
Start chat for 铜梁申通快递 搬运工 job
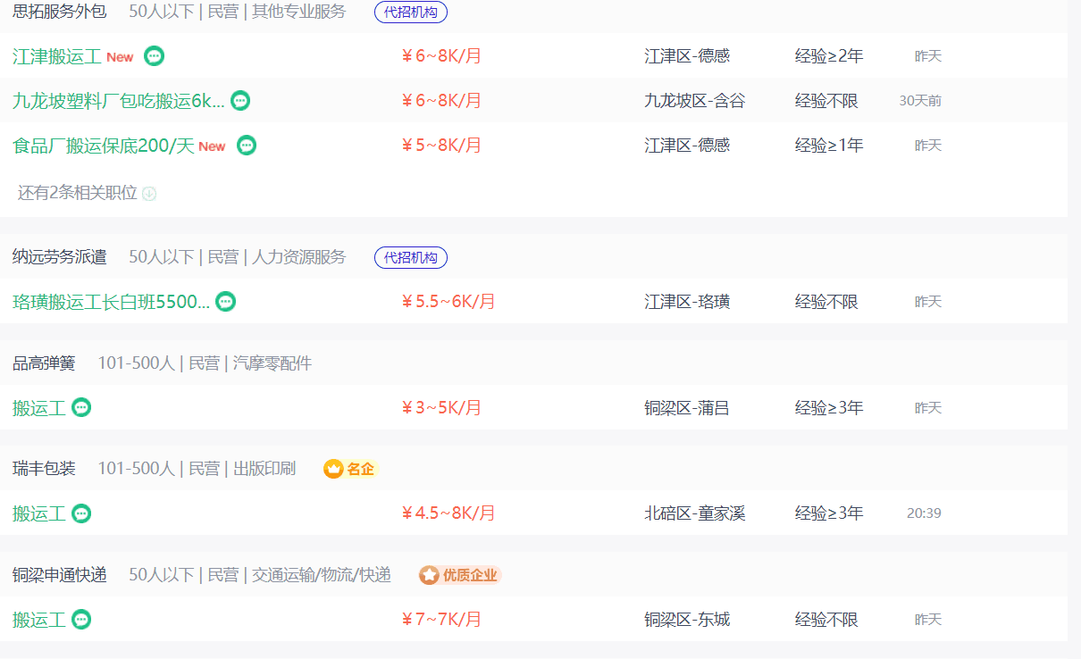coord(81,619)
